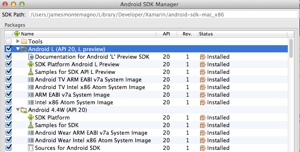
Task: Expand the Tools group
Action: click(18, 41)
